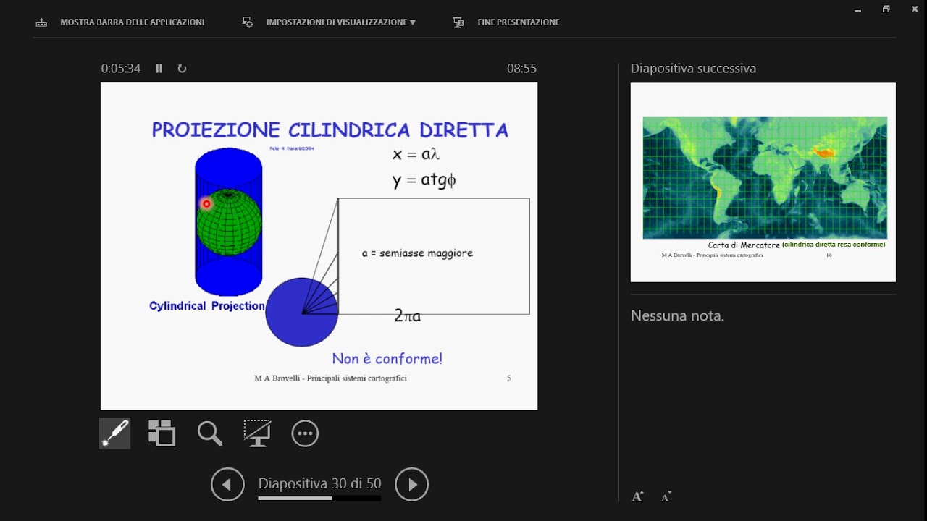The image size is (927, 521).
Task: Click the slide progress bar
Action: [319, 498]
